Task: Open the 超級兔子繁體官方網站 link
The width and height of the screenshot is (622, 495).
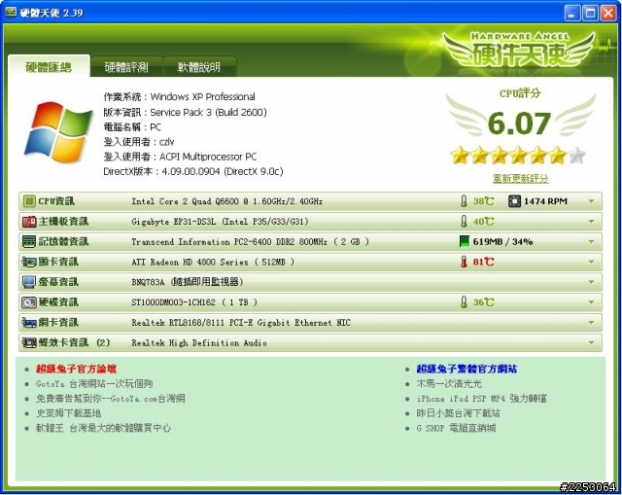Action: 466,370
